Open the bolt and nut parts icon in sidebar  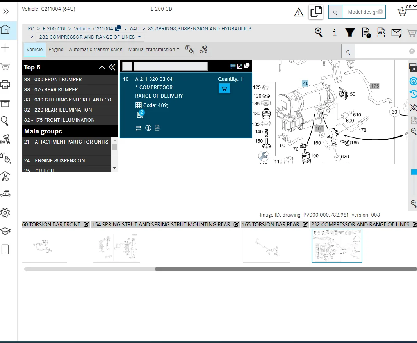pyautogui.click(x=5, y=139)
